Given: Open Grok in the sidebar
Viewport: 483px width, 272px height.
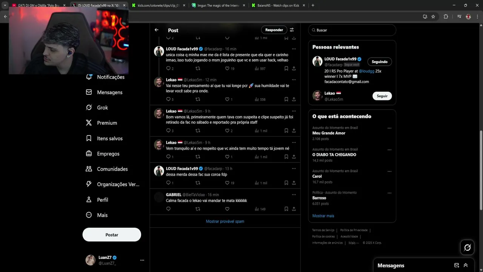Looking at the screenshot, I should (97, 108).
